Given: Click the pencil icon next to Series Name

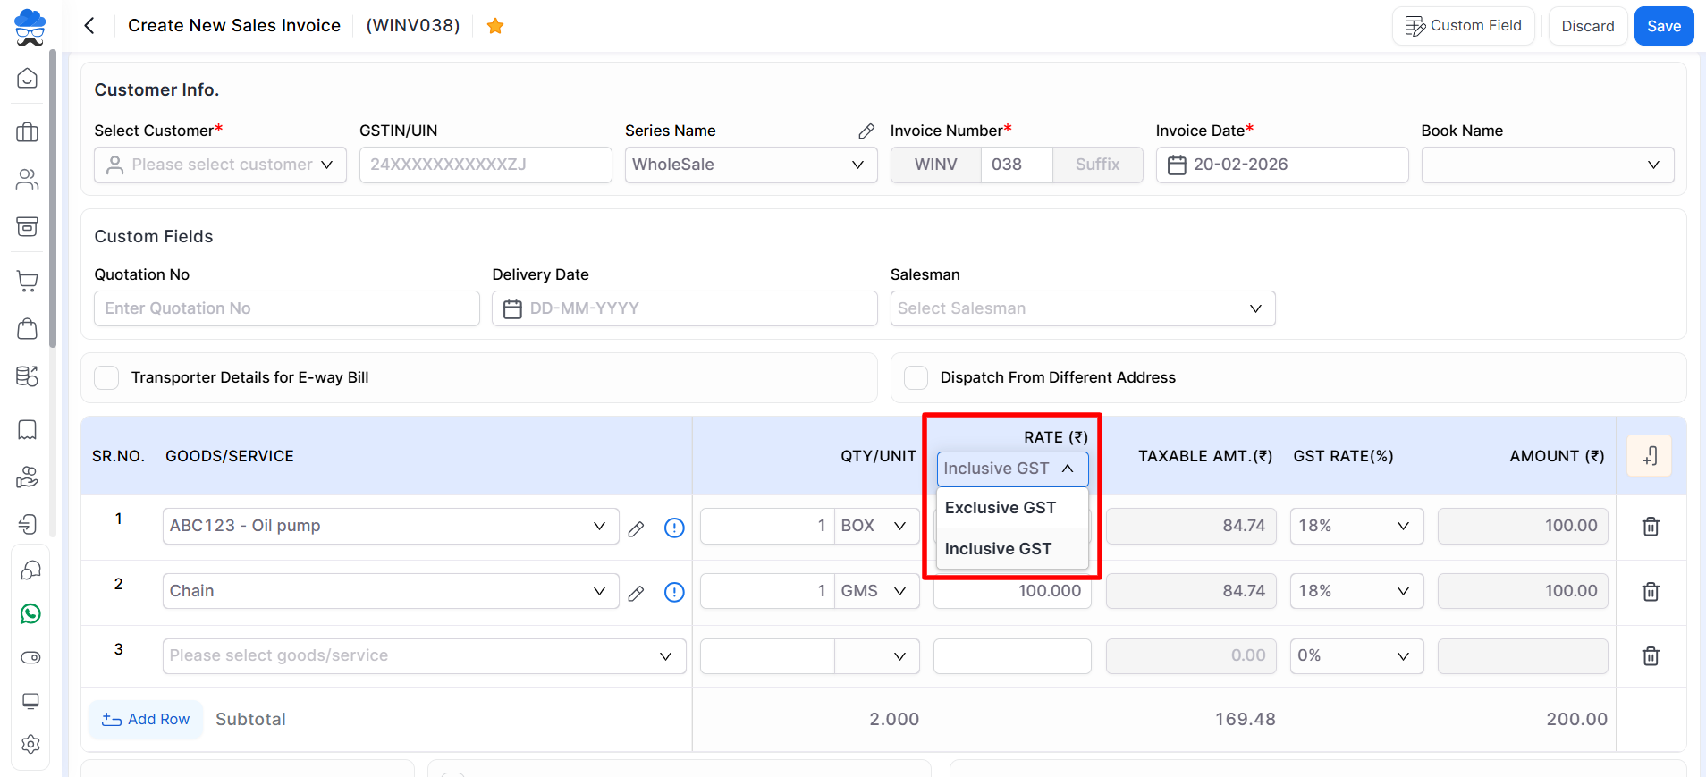Looking at the screenshot, I should tap(866, 131).
